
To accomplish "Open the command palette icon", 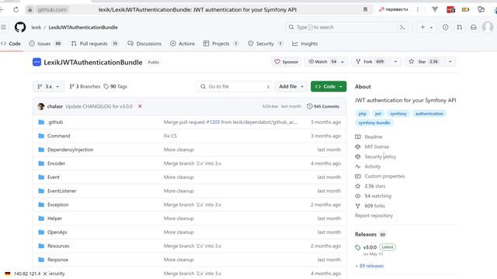I will pos(402,27).
